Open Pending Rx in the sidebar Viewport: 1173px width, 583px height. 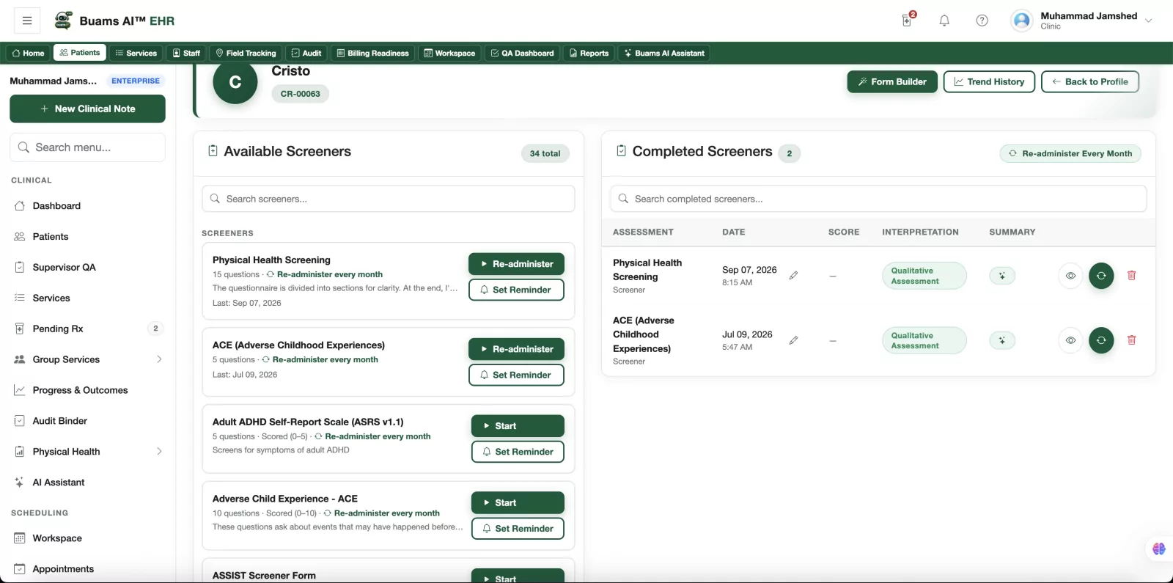(88, 329)
